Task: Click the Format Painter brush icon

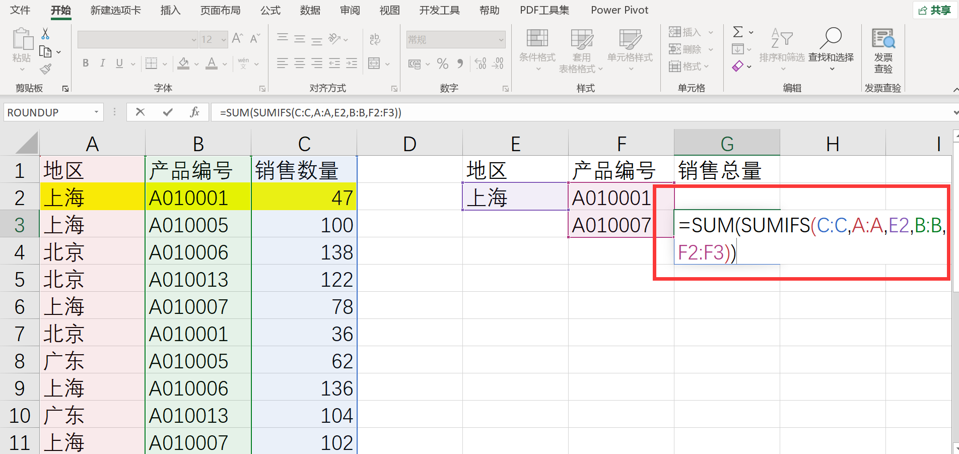Action: (x=46, y=69)
